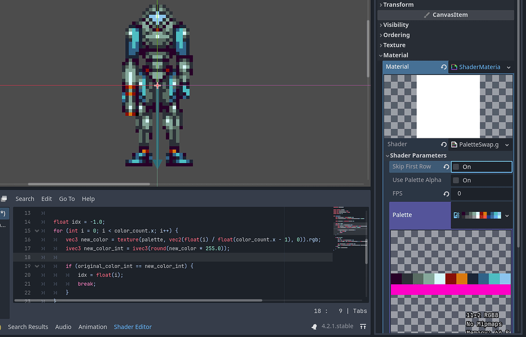This screenshot has height=337, width=526.
Task: Expand the bottom panel with the arrows icon
Action: click(x=363, y=326)
